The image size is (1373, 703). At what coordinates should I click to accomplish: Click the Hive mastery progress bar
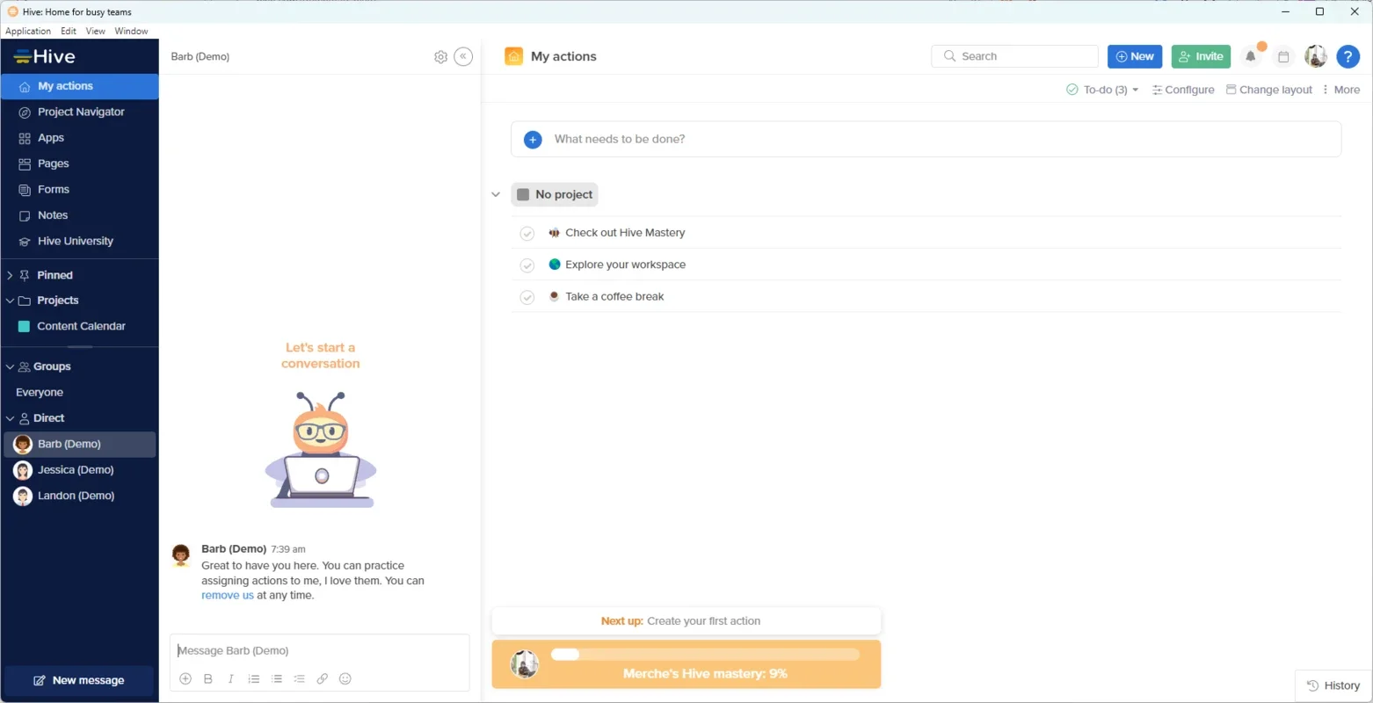(x=705, y=655)
